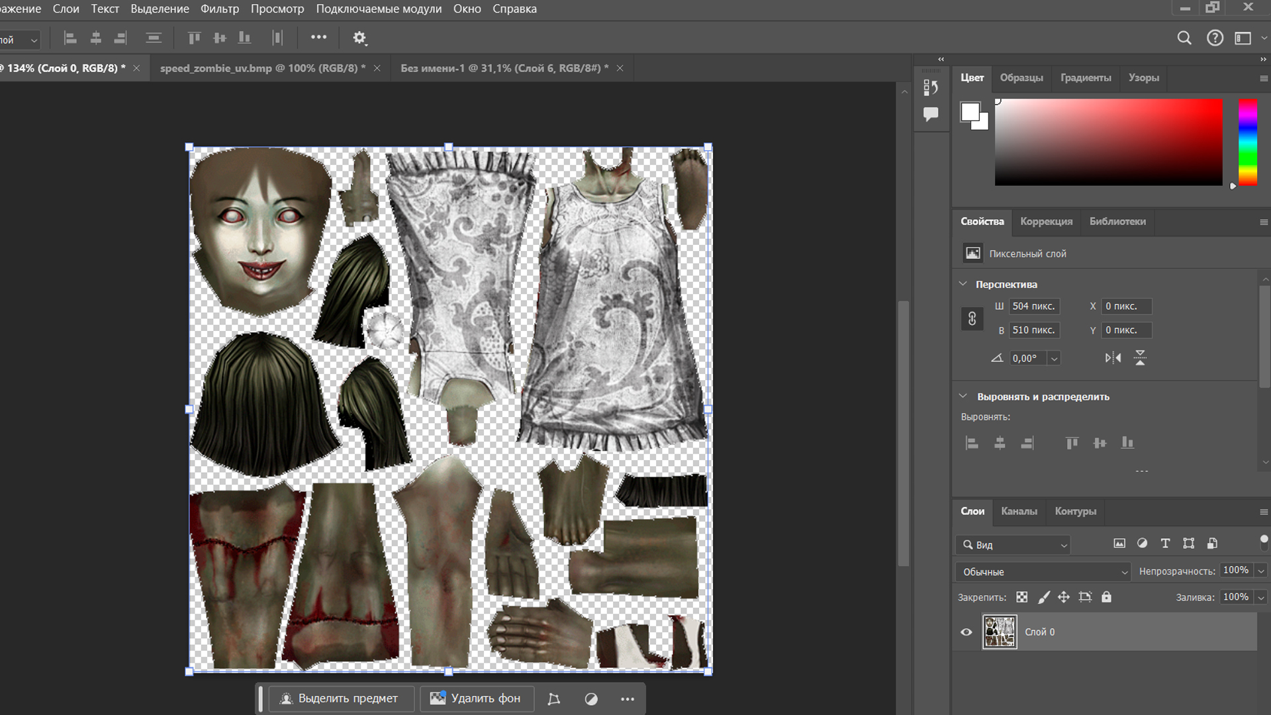Click the filter by text layers icon
The height and width of the screenshot is (715, 1271).
1165,544
